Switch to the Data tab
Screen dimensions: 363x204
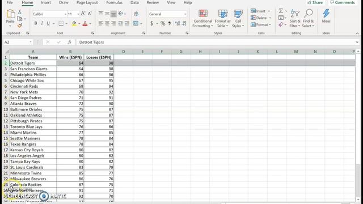click(x=134, y=2)
